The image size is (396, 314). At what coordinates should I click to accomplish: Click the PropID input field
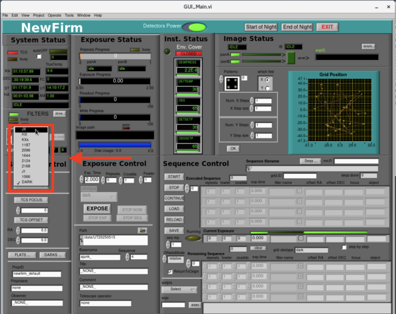pyautogui.click(x=37, y=274)
